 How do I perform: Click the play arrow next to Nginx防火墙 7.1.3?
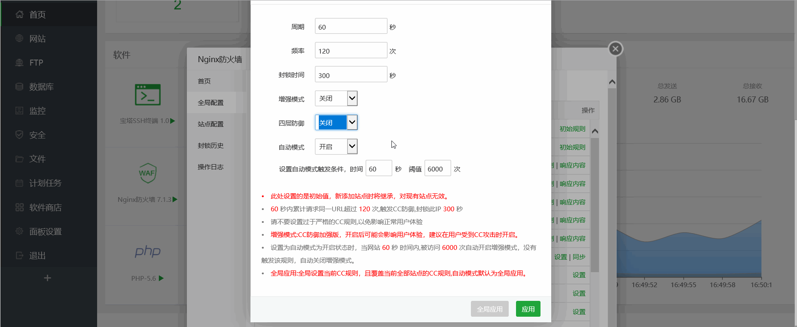tap(175, 199)
